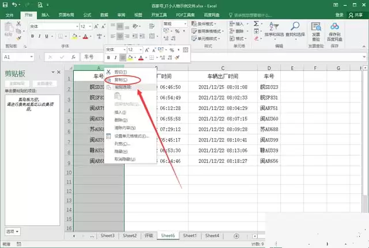369x248 pixels.
Task: Click the mini toolbar font color swatch
Action: tap(141, 58)
